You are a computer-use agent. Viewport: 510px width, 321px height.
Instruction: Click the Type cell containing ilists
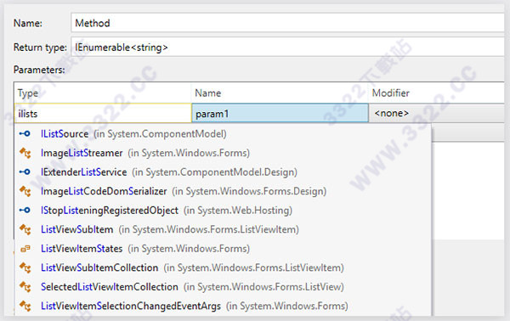click(103, 114)
